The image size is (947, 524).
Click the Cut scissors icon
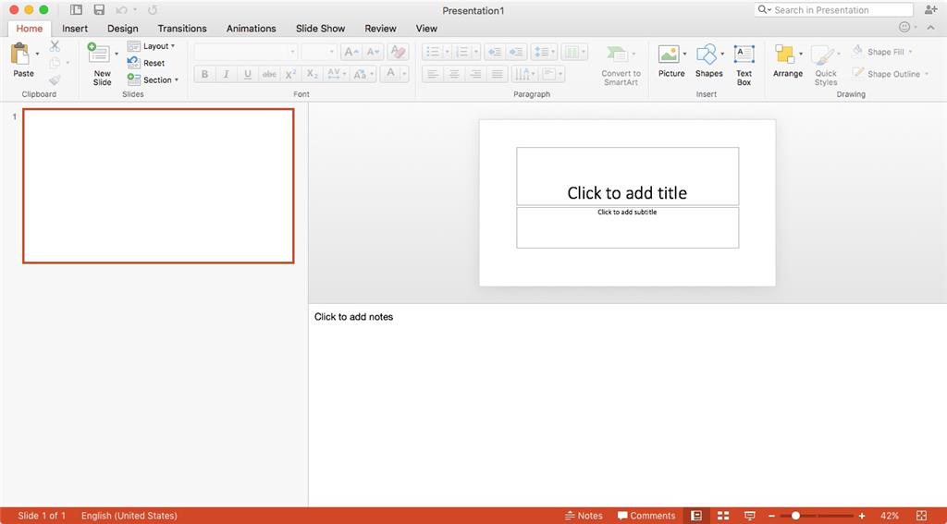pos(55,46)
